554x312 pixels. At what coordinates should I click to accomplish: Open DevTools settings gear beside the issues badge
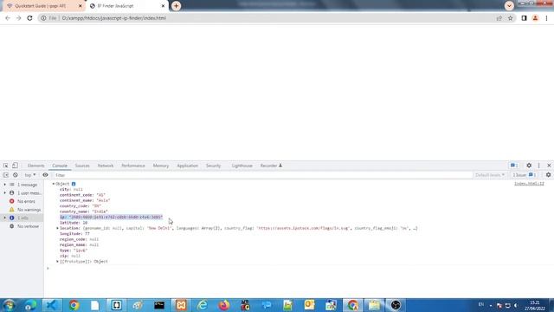tap(529, 166)
